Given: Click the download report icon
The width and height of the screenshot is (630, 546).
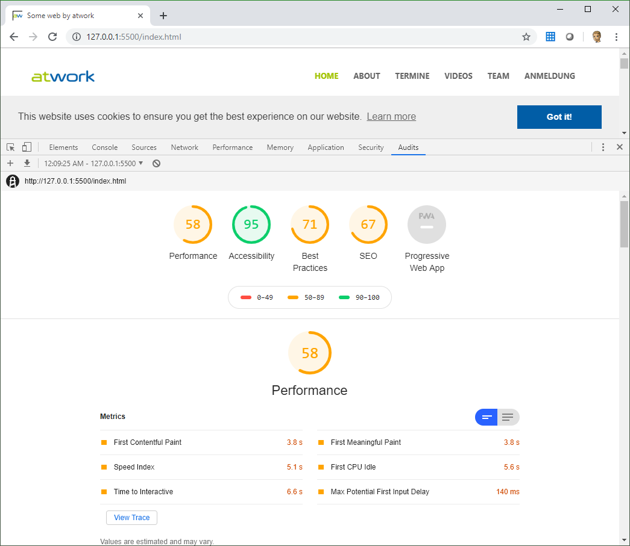Looking at the screenshot, I should (27, 163).
